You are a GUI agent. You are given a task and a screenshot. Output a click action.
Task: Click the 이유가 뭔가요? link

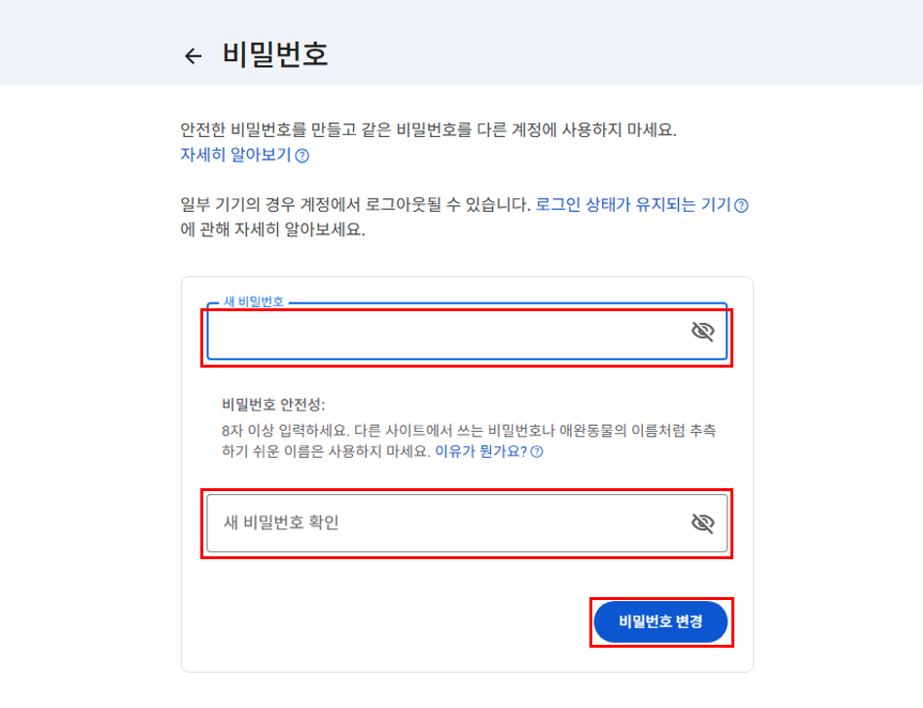coord(481,451)
